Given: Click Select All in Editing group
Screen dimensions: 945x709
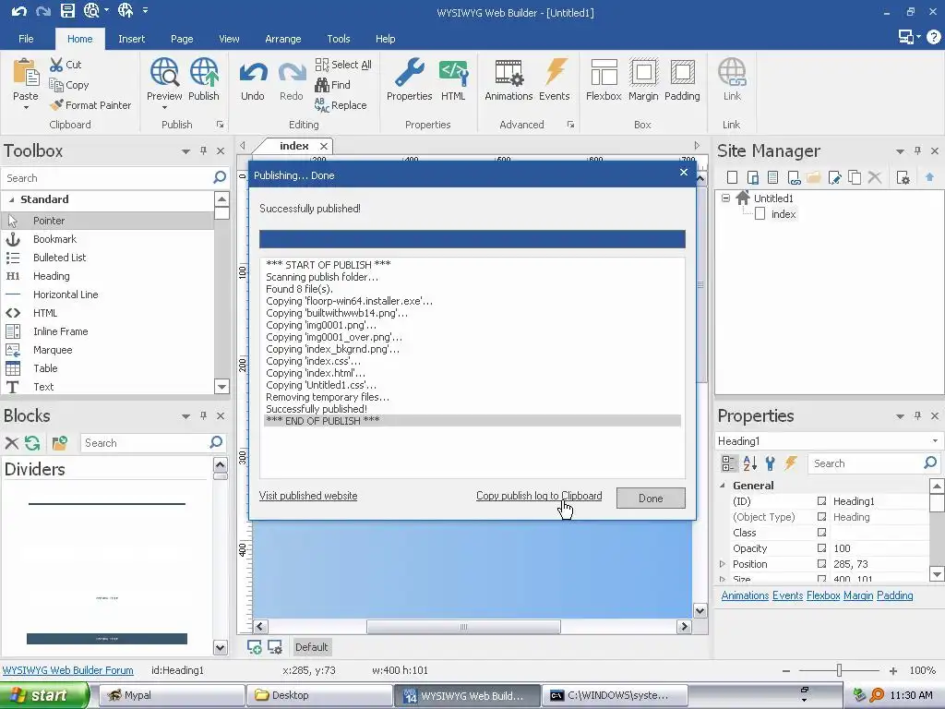Looking at the screenshot, I should (x=343, y=65).
